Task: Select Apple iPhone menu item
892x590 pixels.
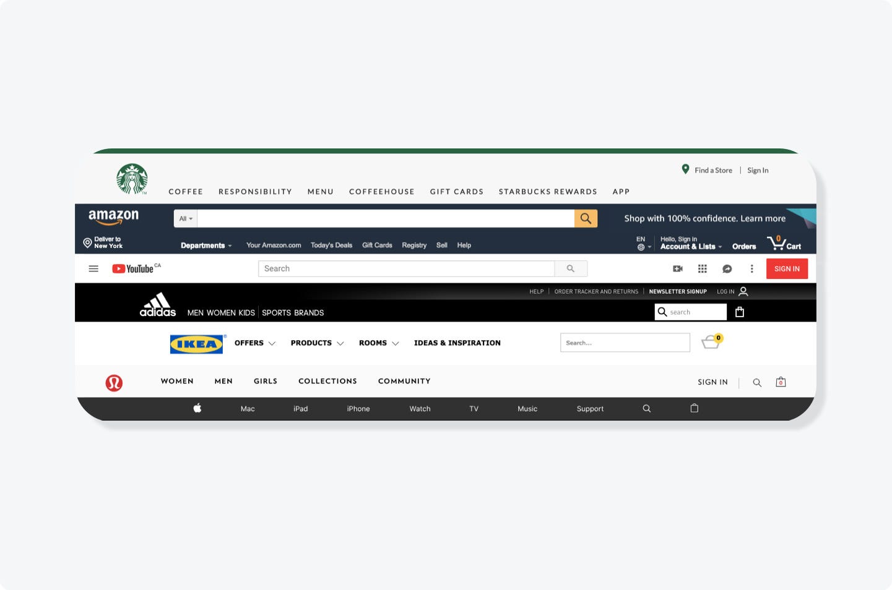Action: (x=358, y=409)
